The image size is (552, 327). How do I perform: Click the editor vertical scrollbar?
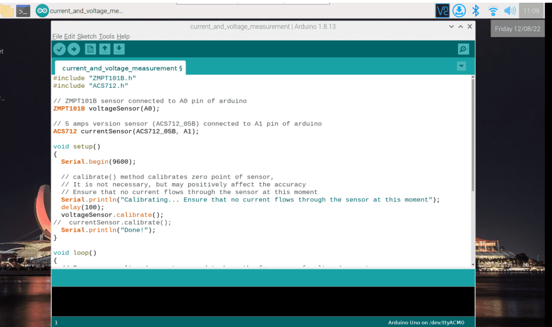click(473, 135)
